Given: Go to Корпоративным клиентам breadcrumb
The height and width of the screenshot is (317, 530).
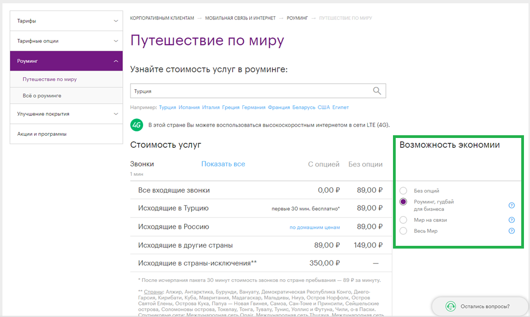Looking at the screenshot, I should point(162,18).
